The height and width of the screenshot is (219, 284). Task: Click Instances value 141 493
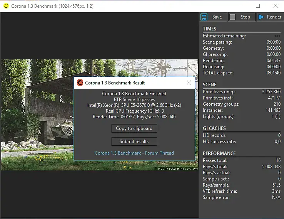[x=273, y=110]
